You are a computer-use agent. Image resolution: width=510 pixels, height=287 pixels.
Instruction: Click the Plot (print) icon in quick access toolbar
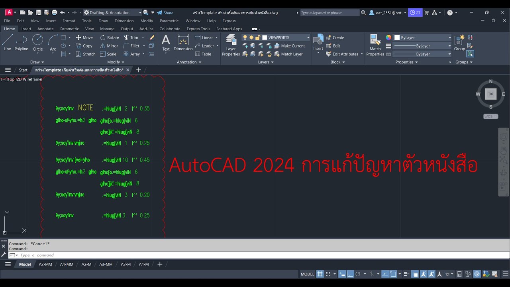pos(54,13)
